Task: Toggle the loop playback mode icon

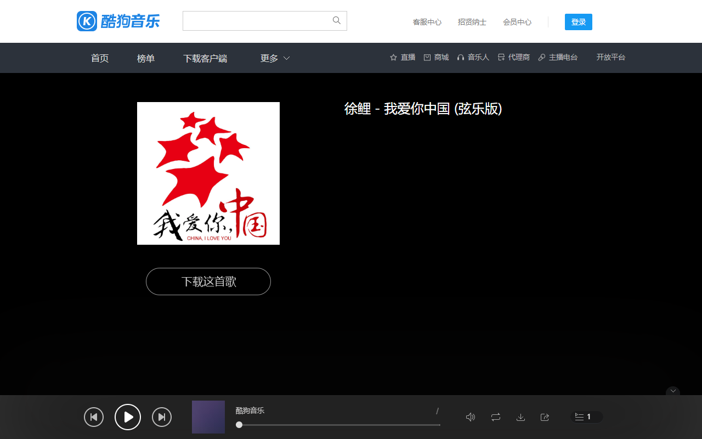Action: coord(496,417)
